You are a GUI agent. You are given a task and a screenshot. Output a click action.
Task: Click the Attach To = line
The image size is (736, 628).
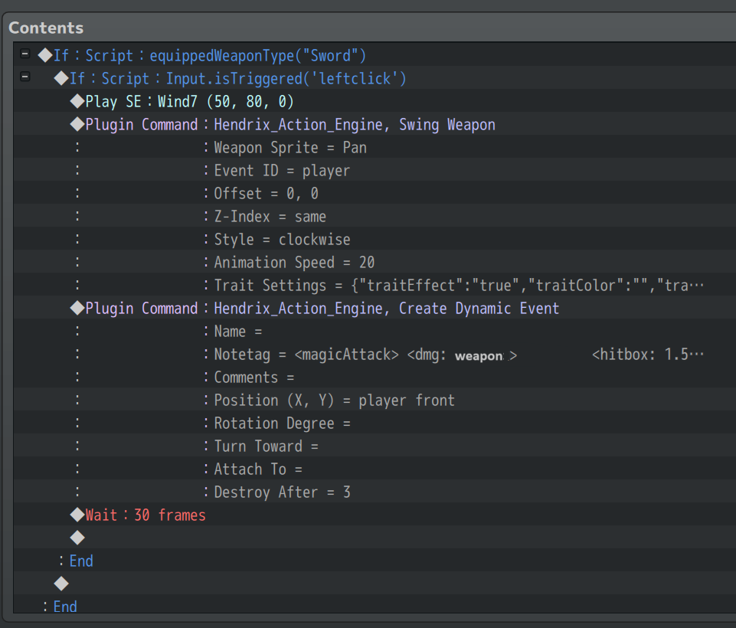click(375, 469)
